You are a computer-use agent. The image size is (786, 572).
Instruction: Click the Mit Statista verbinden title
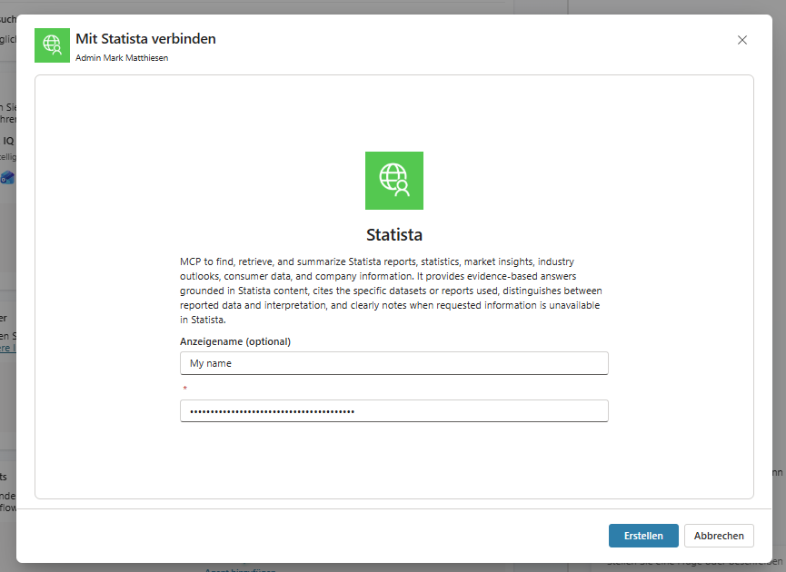click(145, 38)
